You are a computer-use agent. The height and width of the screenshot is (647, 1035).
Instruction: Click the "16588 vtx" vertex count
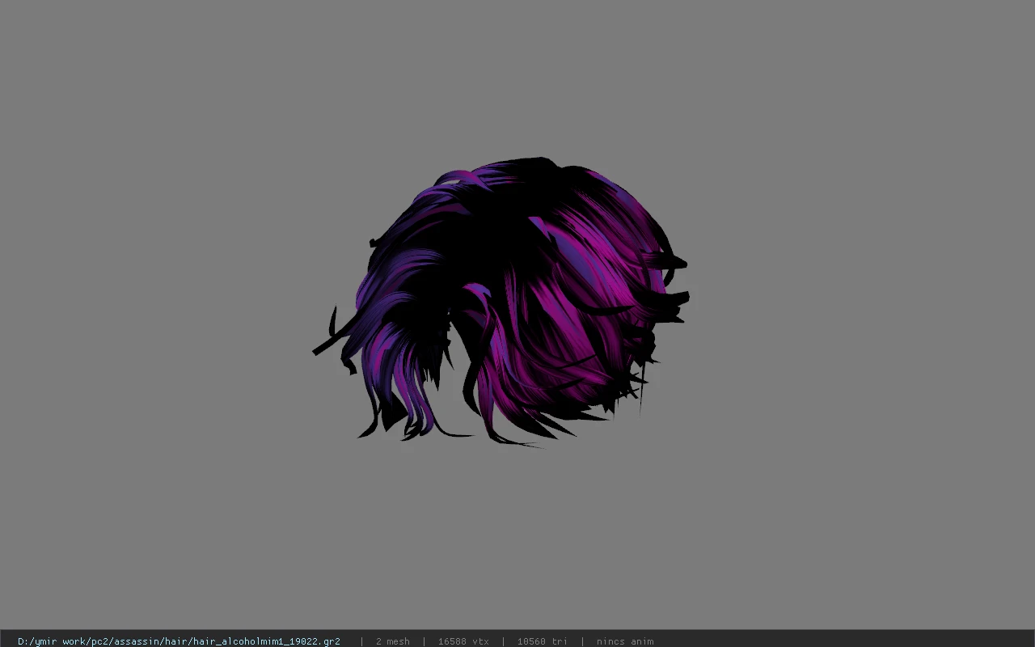[x=463, y=641]
